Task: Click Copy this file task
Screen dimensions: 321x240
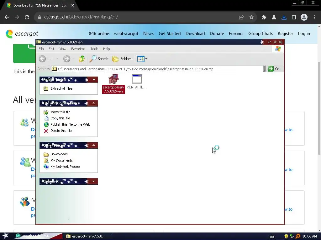Action: click(57, 118)
